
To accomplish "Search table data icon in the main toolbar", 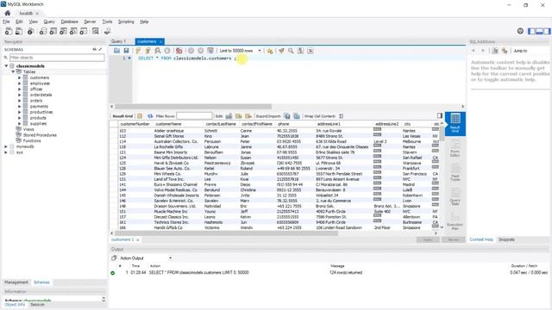I will pos(96,31).
